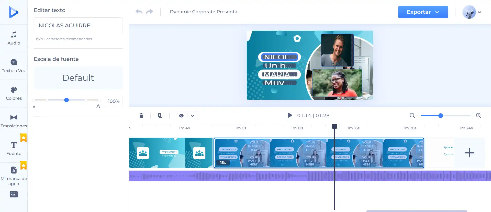Click the Exportar button
The height and width of the screenshot is (212, 491).
pos(423,12)
